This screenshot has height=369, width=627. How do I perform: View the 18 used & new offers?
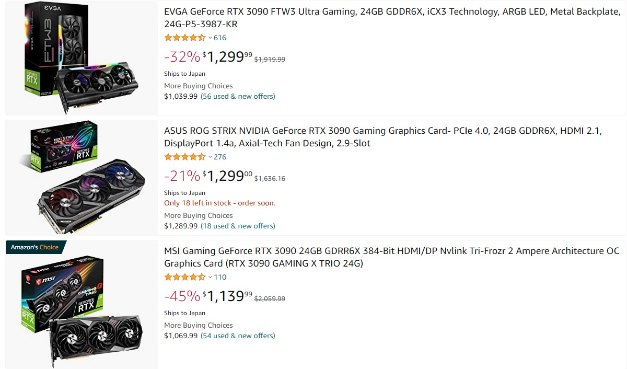point(238,226)
